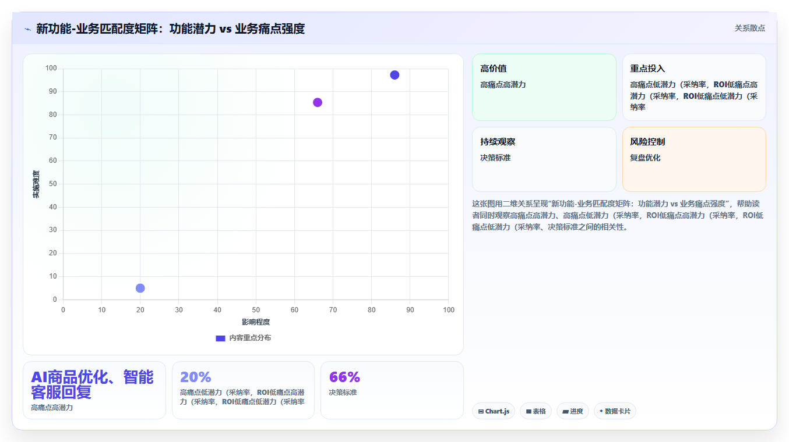Screen dimensions: 789x442
Task: Click the 关系散点 label in the header
Action: (x=749, y=28)
